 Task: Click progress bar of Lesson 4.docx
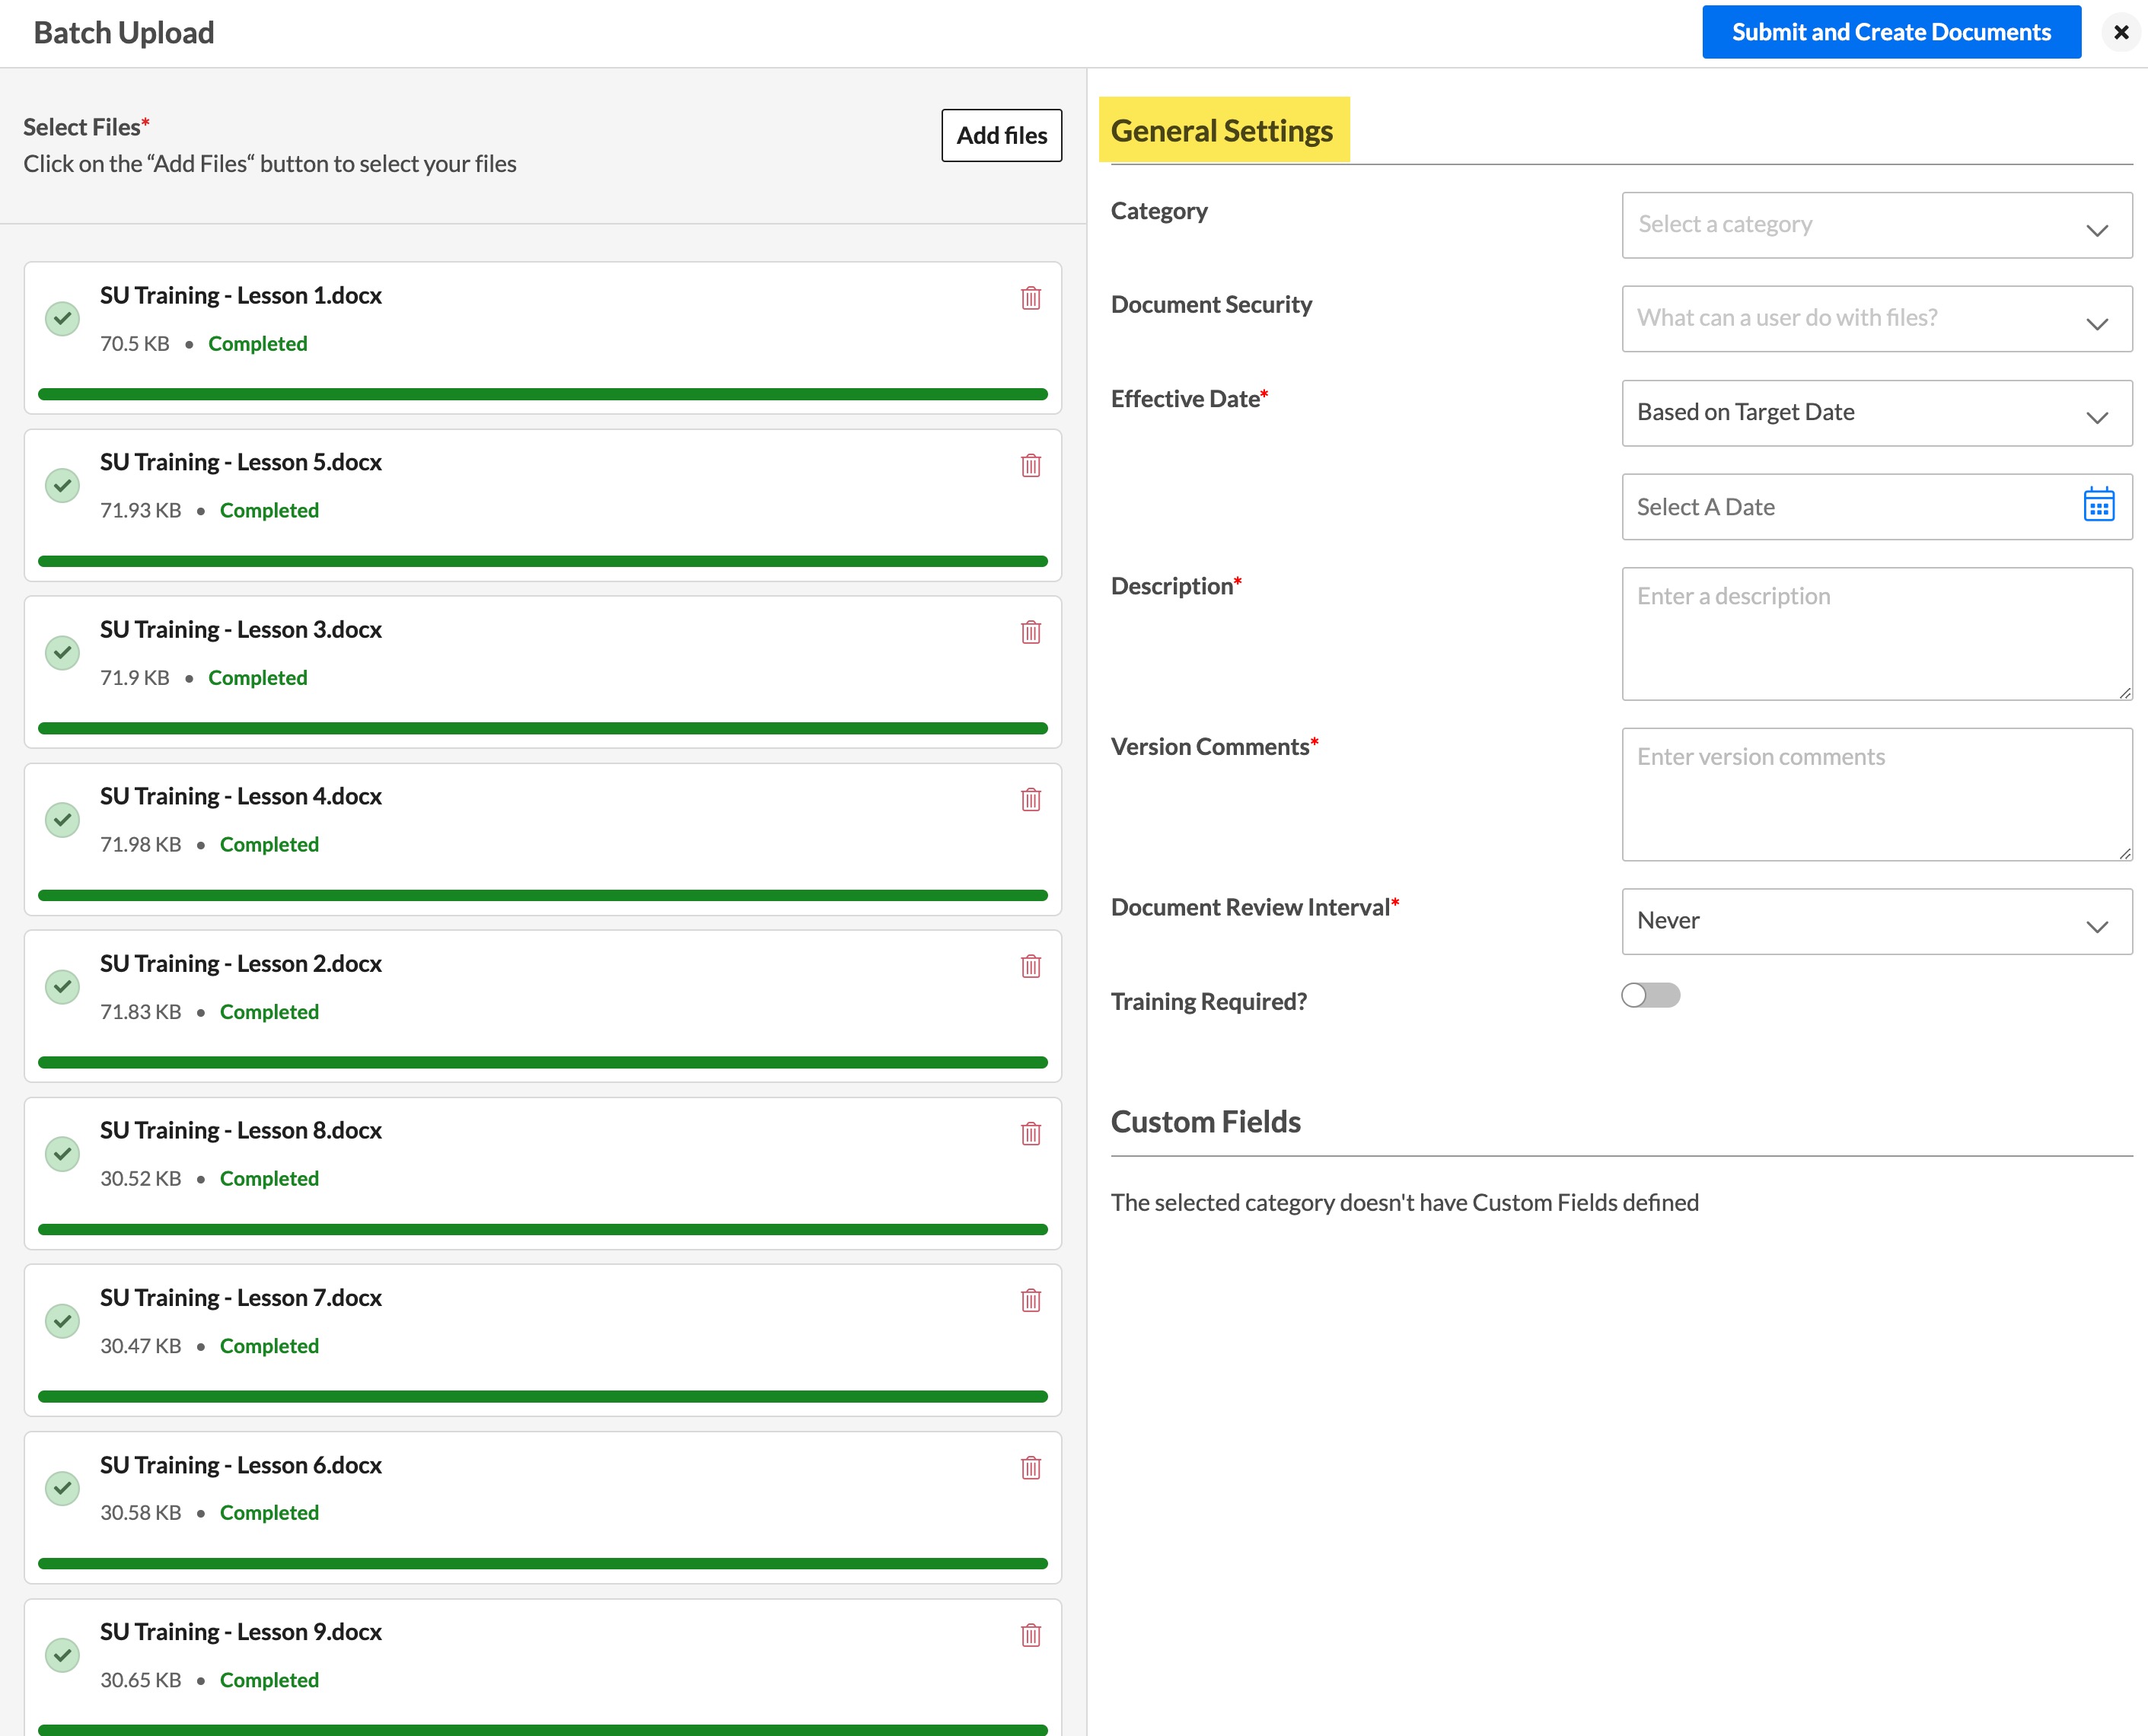(x=543, y=895)
